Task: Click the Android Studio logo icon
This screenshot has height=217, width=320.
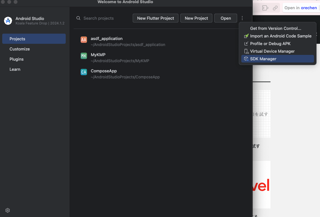Action: pos(8,21)
